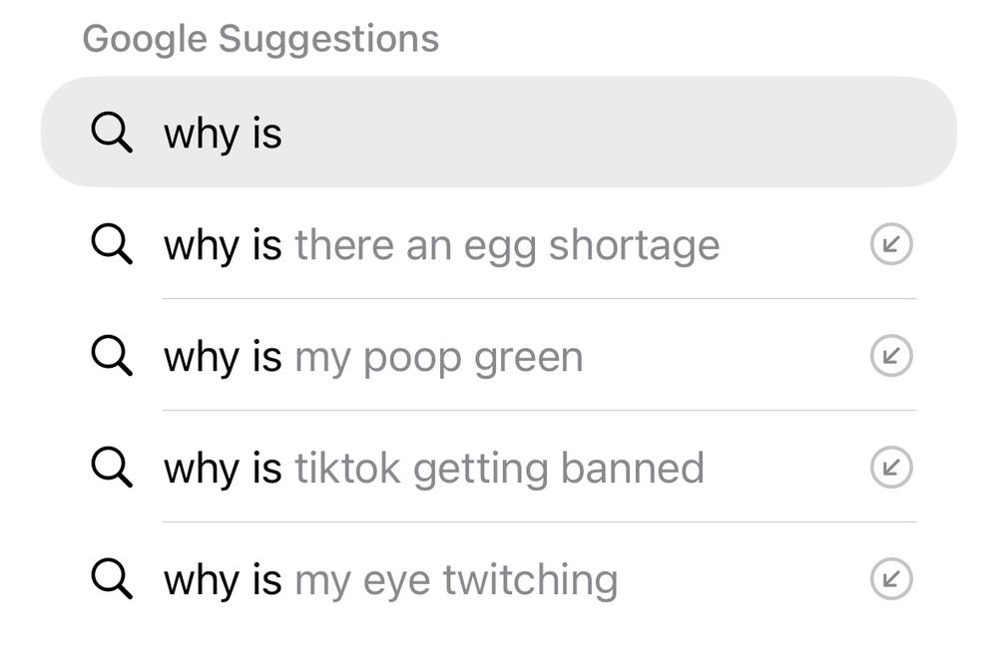Tap the Google Suggestions header label
998x650 pixels.
pyautogui.click(x=261, y=38)
